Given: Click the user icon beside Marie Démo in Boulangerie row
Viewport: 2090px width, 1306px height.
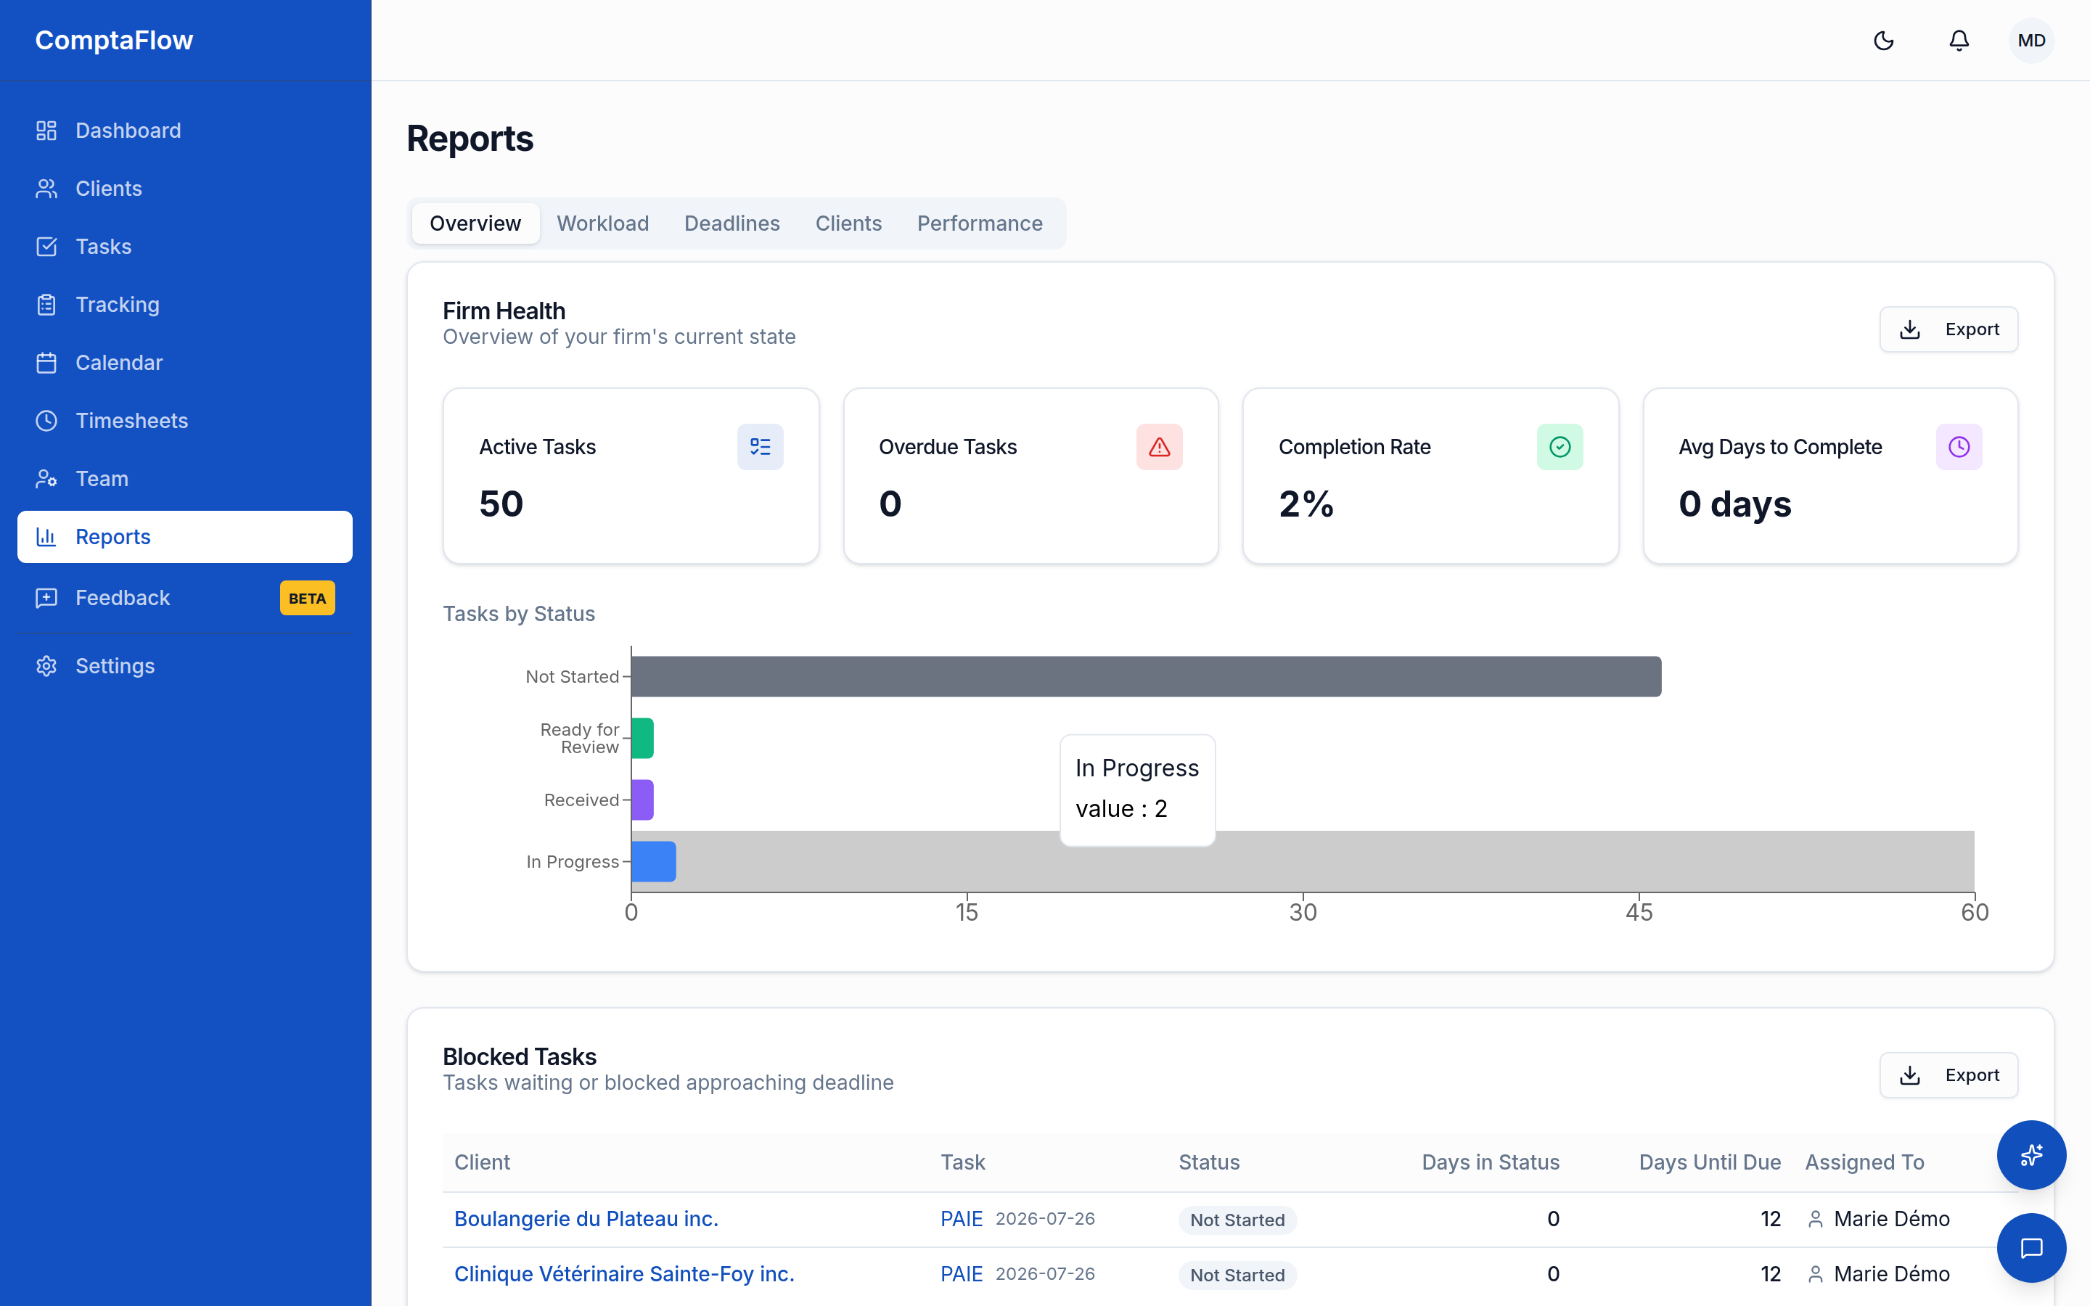Looking at the screenshot, I should click(1816, 1219).
